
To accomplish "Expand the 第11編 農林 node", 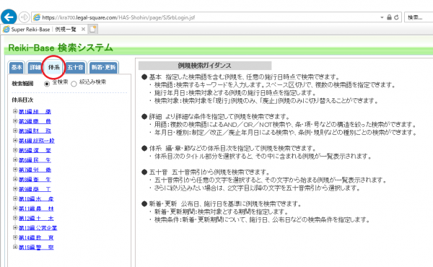I will 15,209.
